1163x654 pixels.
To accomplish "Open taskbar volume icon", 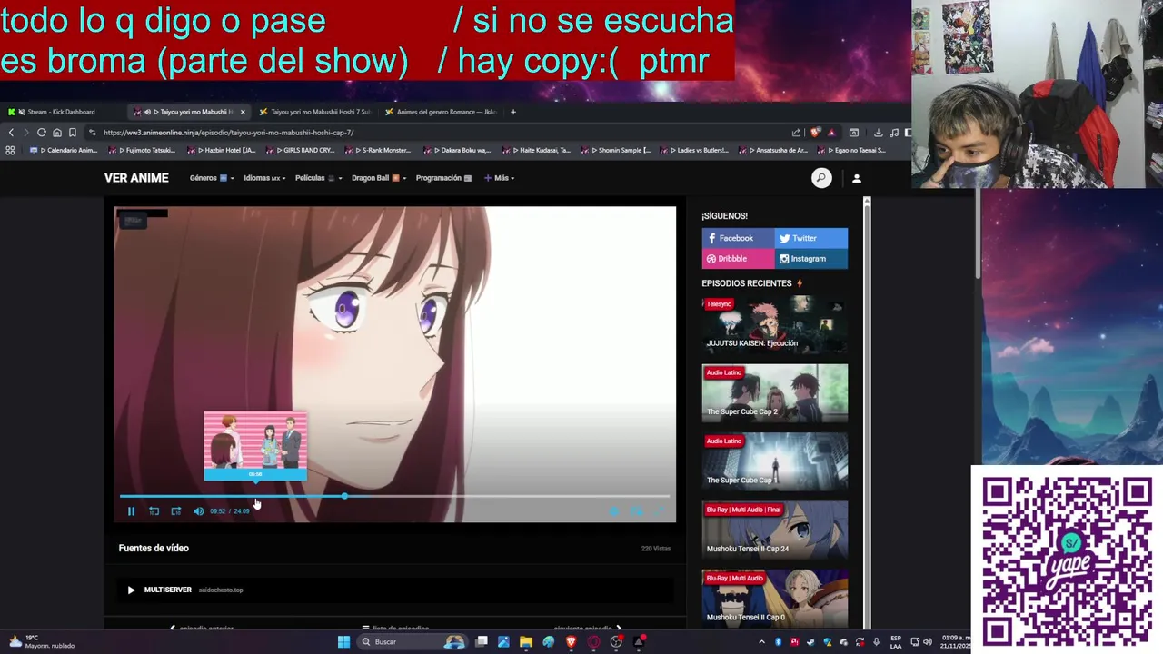I will coord(927,642).
